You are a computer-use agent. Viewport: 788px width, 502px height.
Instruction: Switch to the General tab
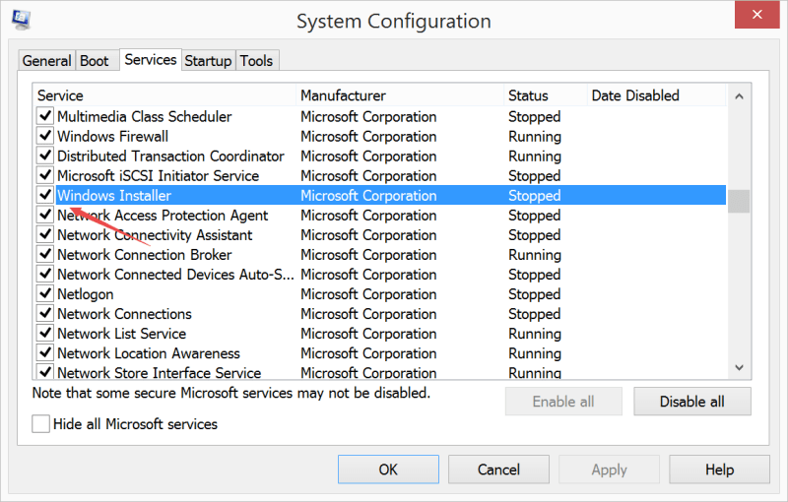click(46, 61)
